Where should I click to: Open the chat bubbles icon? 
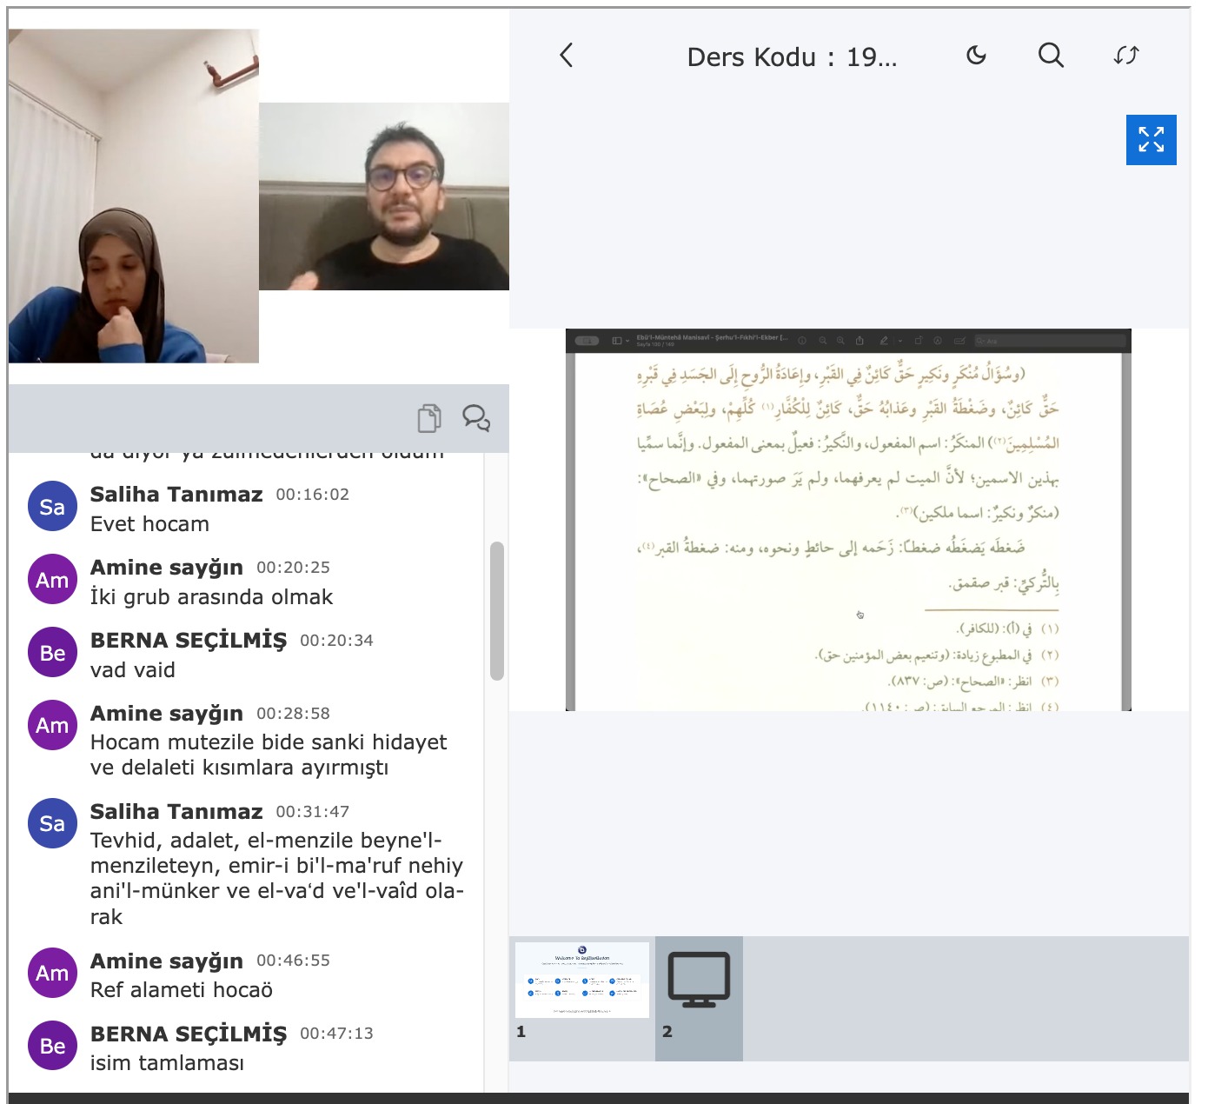(x=476, y=418)
